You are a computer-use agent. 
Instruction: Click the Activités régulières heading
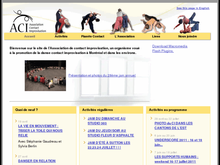97,110
